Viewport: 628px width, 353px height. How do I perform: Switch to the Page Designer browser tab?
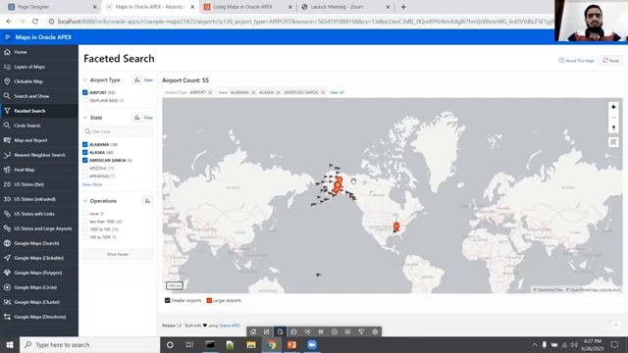click(x=51, y=7)
